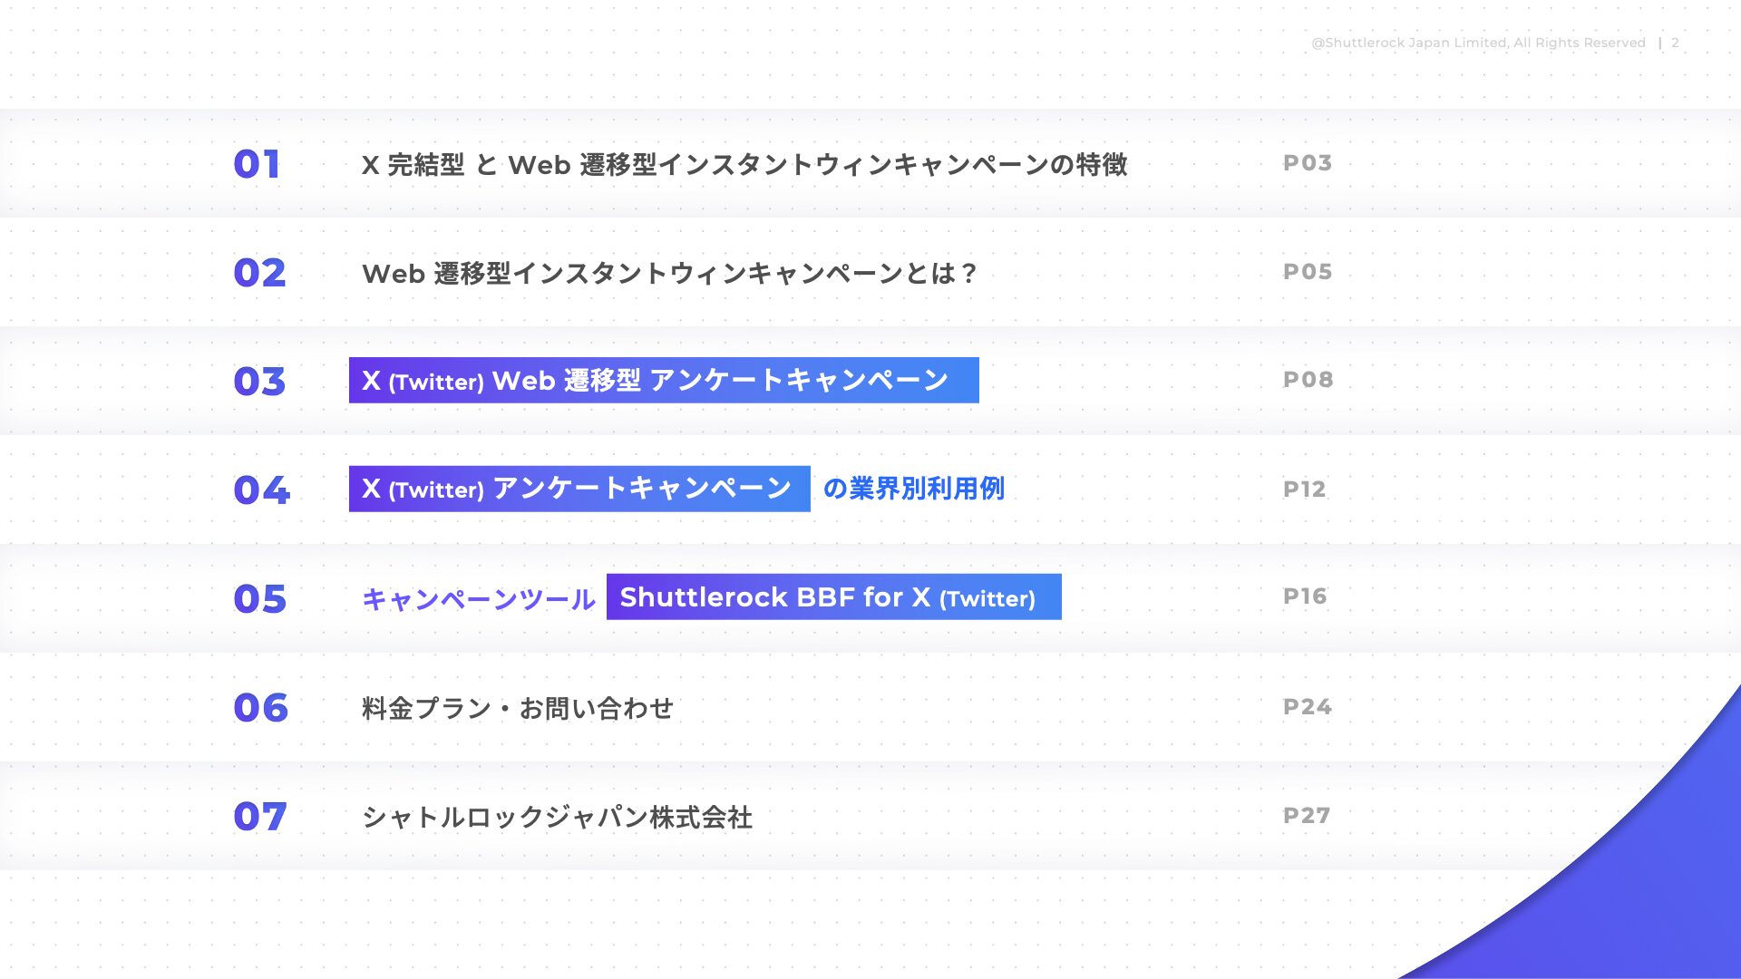Click the Shuttlerock Japan copyright notice

pyautogui.click(x=1478, y=43)
